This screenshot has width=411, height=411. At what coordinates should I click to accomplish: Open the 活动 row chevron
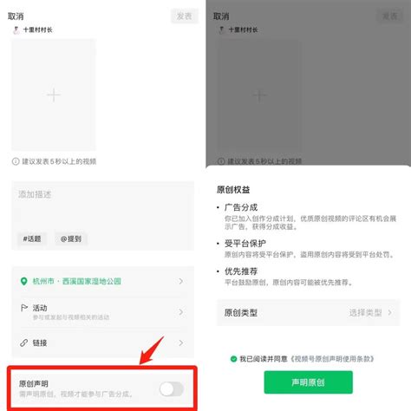point(181,312)
